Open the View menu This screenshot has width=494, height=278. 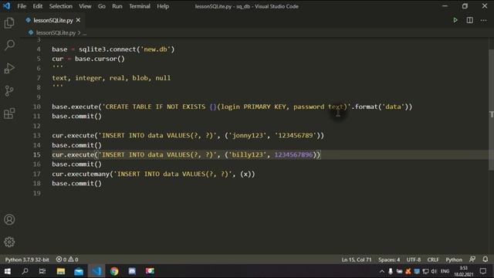point(85,6)
